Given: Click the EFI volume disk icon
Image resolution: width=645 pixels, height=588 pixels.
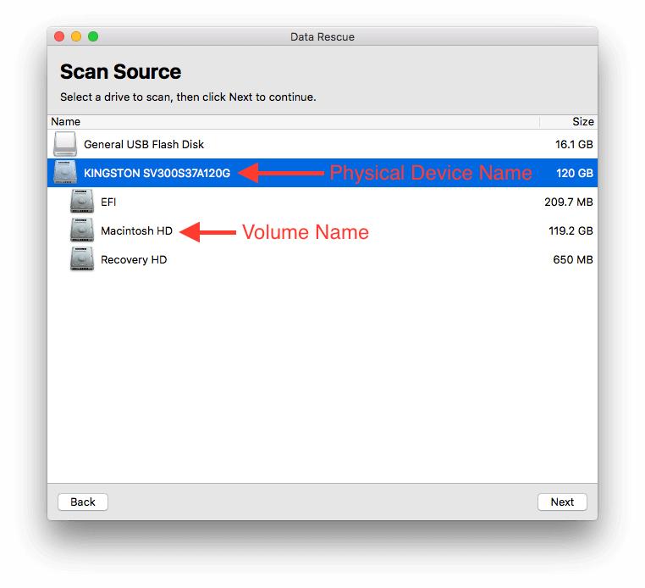Looking at the screenshot, I should [x=82, y=201].
